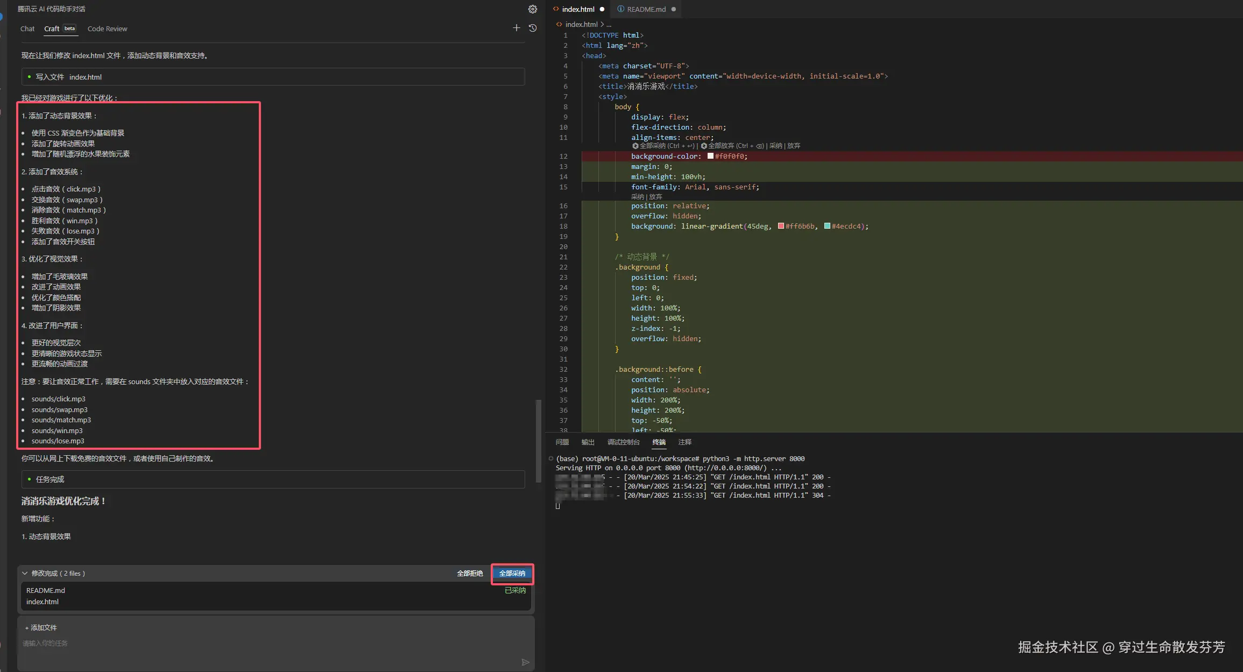
Task: Select index.html in the modified files list
Action: coord(43,602)
